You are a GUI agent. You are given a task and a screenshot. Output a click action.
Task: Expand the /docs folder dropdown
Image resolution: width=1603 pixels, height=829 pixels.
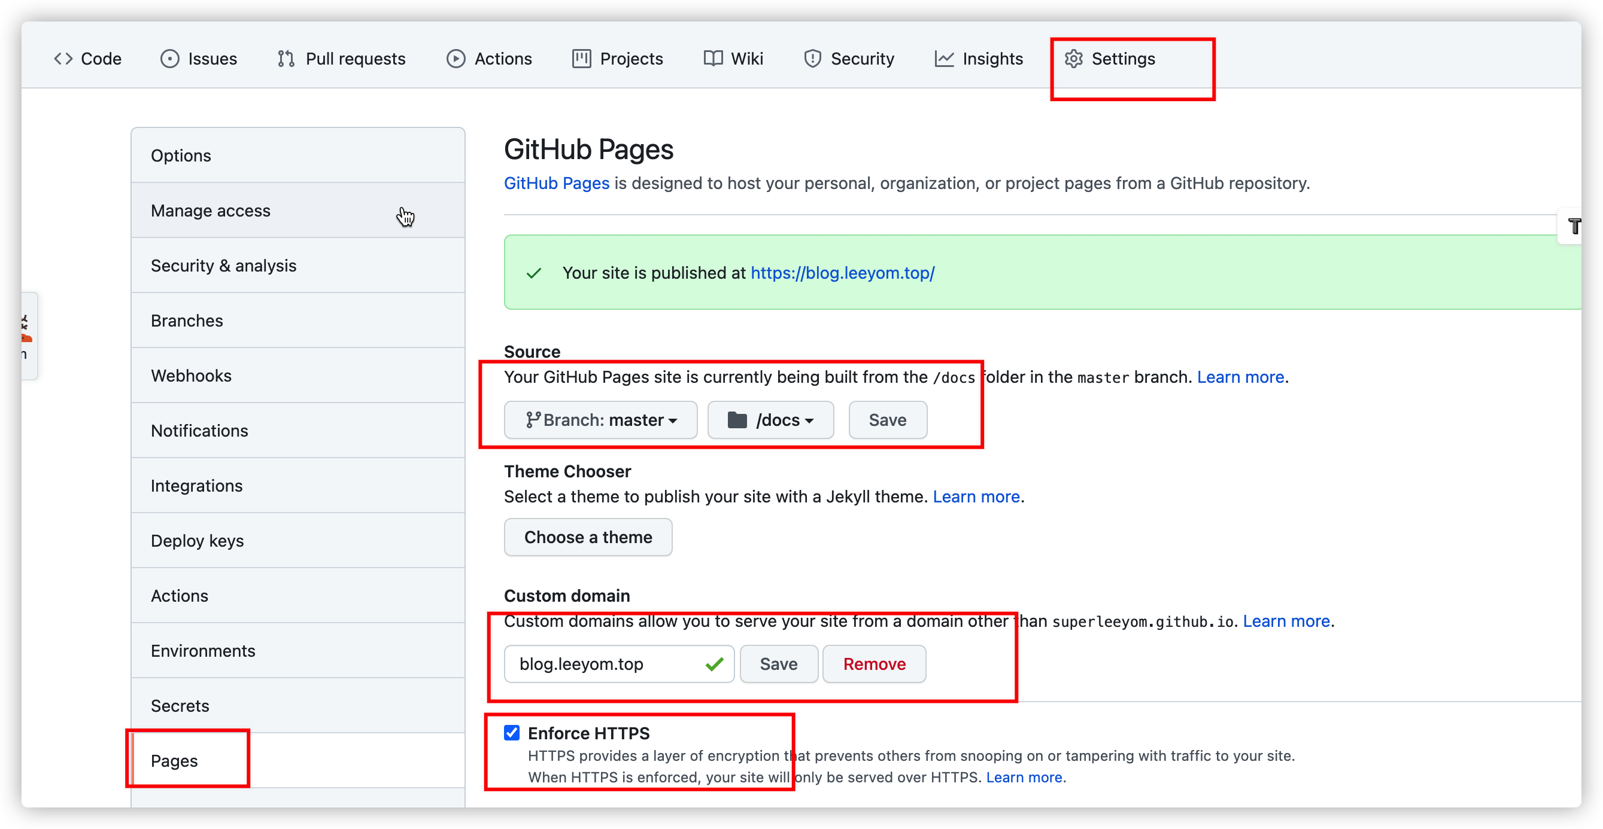pos(770,420)
